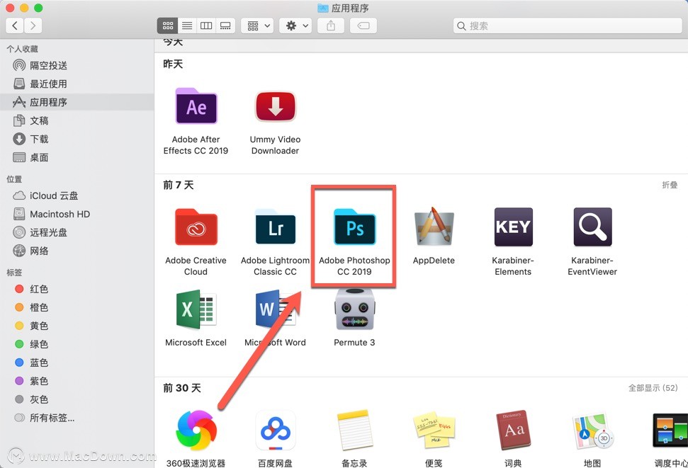This screenshot has height=468, width=688.
Task: Open 文稿 Documents in sidebar
Action: point(77,120)
